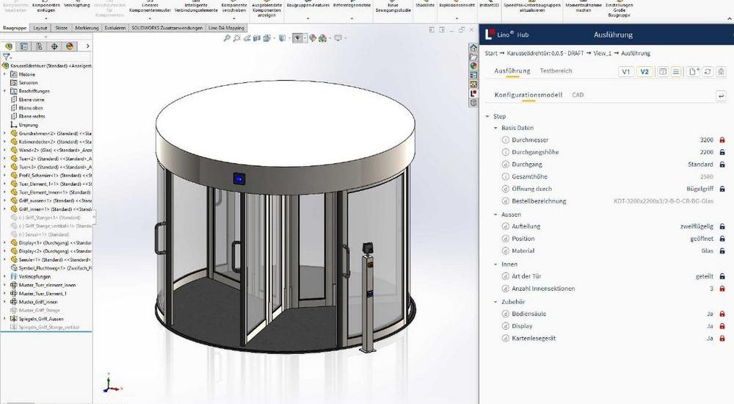Image resolution: width=734 pixels, height=404 pixels.
Task: Open the Testbereich tab
Action: tap(556, 71)
